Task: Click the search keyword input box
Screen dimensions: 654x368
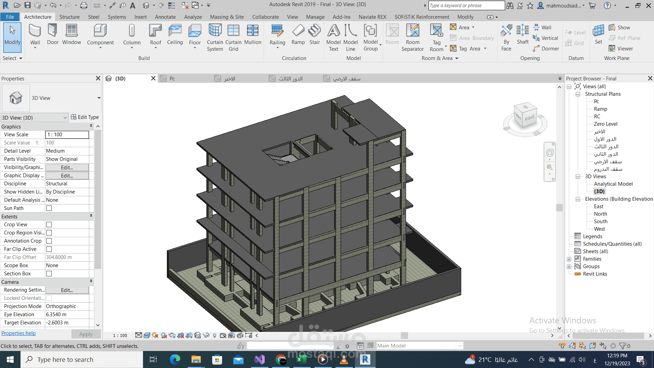Action: (x=466, y=5)
